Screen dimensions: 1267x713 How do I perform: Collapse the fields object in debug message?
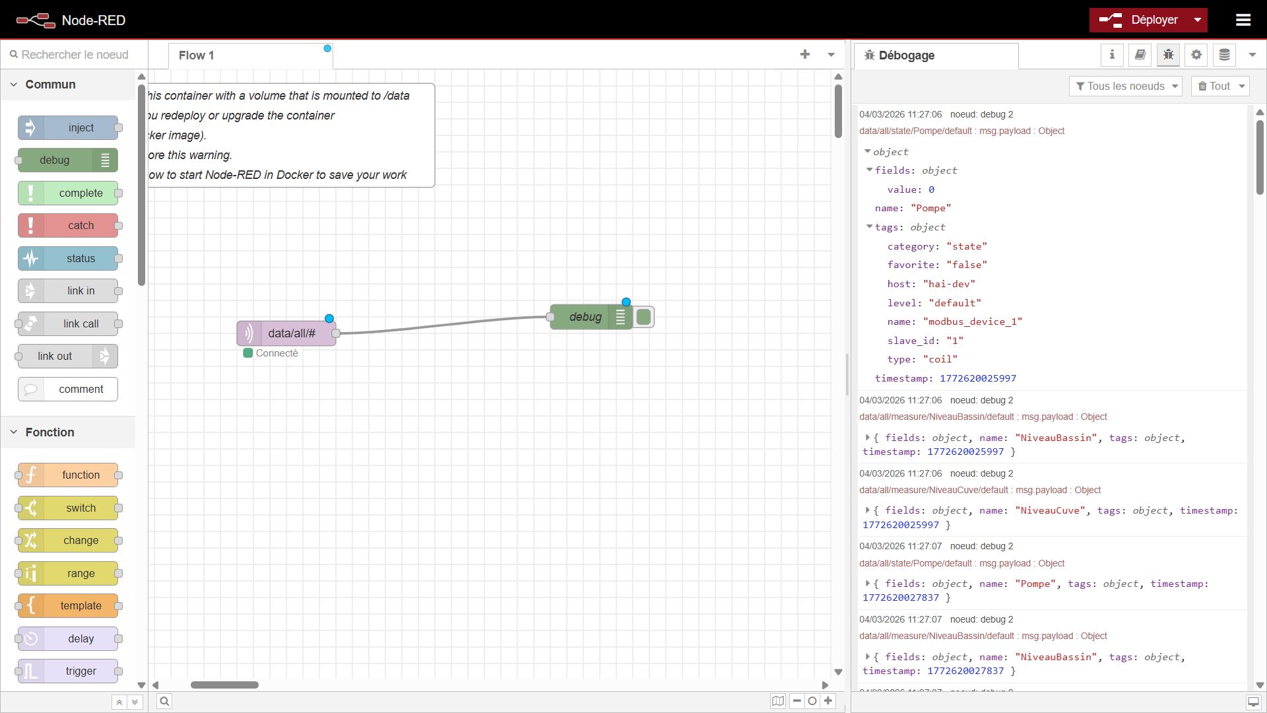coord(870,170)
